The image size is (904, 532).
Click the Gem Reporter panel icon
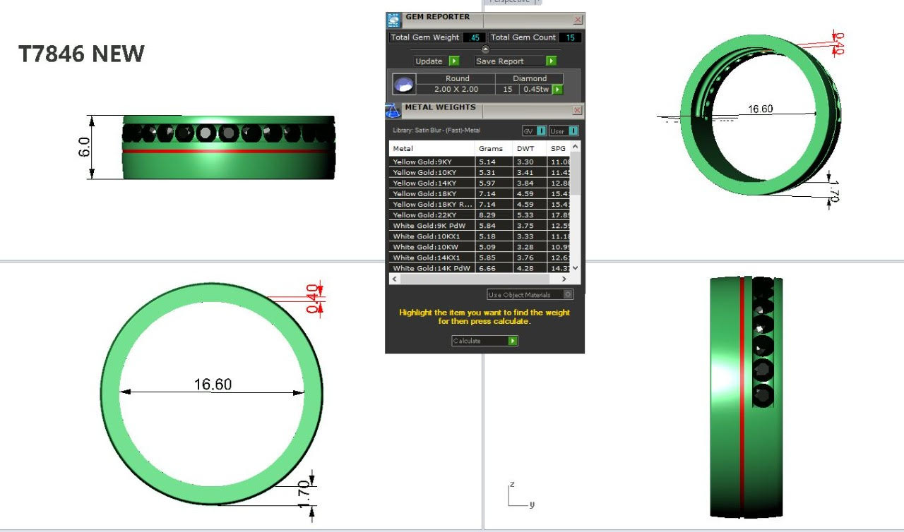pyautogui.click(x=394, y=20)
